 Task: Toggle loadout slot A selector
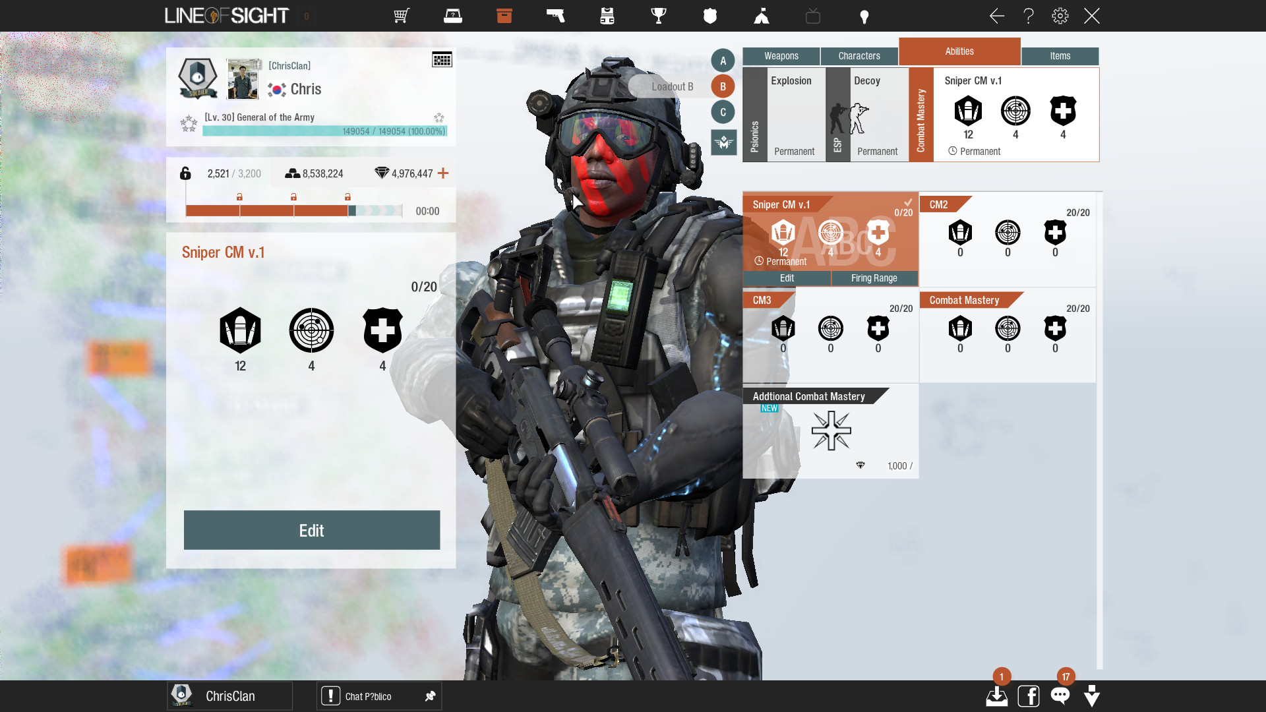pyautogui.click(x=723, y=60)
